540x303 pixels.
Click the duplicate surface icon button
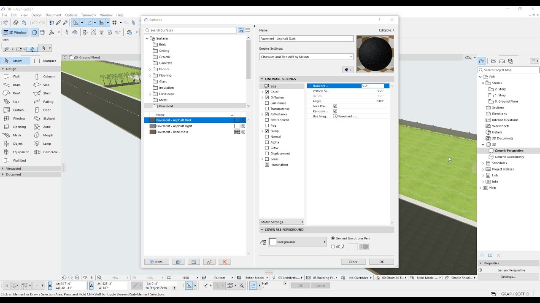(x=178, y=262)
